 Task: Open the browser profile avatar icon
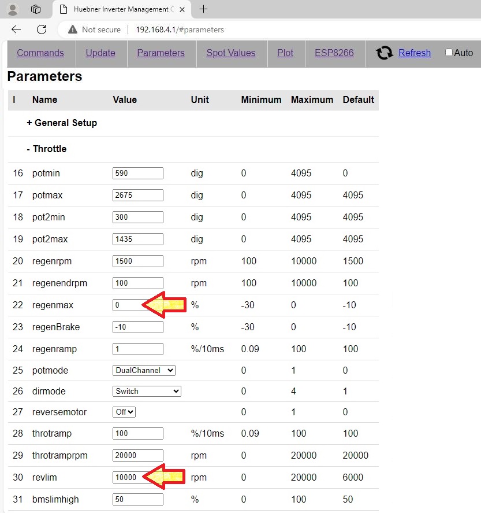pos(13,9)
